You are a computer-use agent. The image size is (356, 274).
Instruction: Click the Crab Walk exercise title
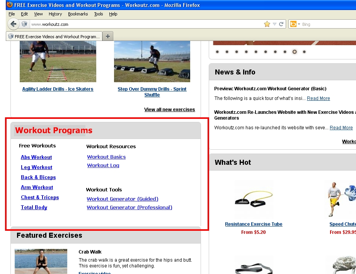pos(90,252)
